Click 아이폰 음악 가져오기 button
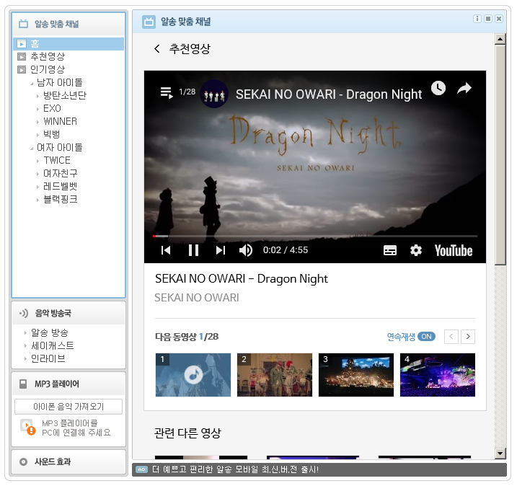 click(69, 407)
